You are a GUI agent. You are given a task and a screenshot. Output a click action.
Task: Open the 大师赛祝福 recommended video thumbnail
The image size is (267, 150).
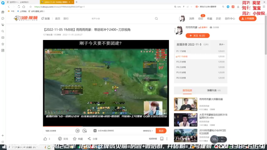pyautogui.click(x=186, y=104)
